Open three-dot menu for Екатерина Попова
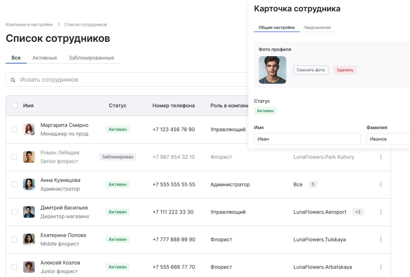This screenshot has width=410, height=277. 381,239
